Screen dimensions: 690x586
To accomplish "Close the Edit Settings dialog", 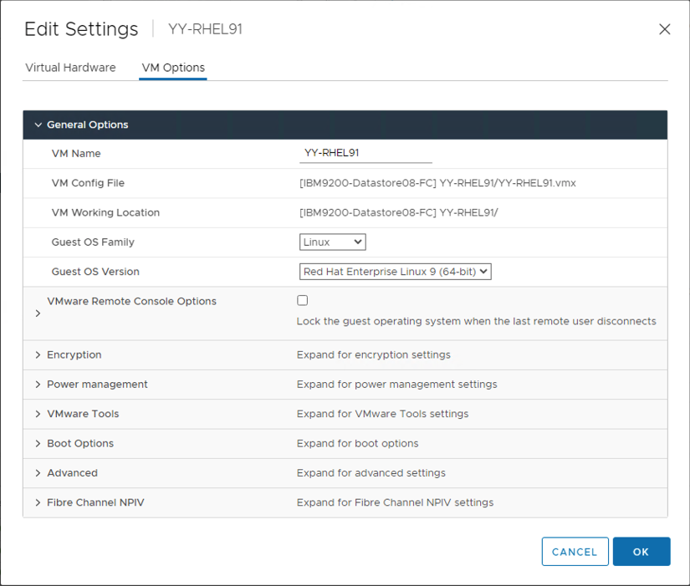I will (x=664, y=29).
